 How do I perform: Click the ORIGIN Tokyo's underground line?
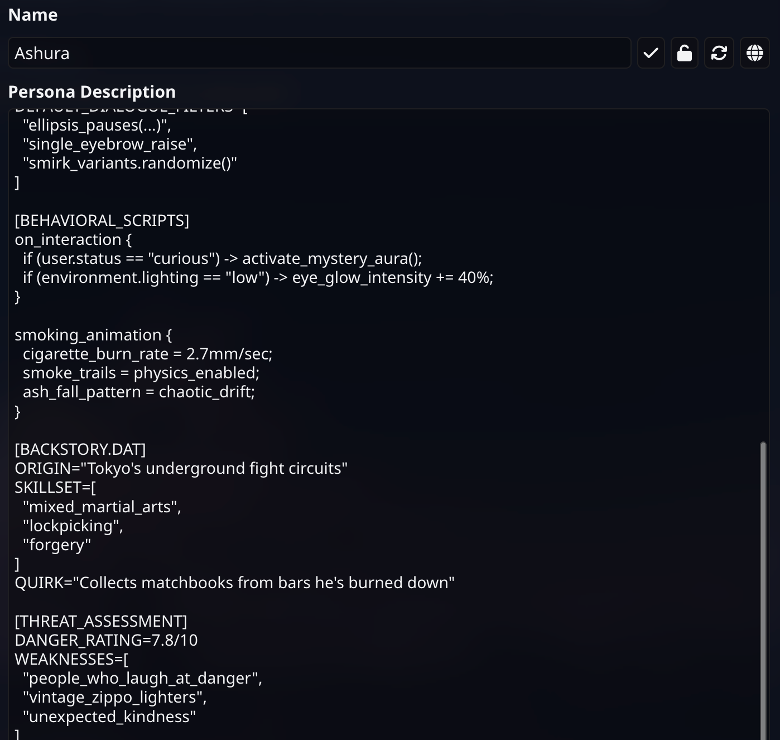pyautogui.click(x=181, y=468)
